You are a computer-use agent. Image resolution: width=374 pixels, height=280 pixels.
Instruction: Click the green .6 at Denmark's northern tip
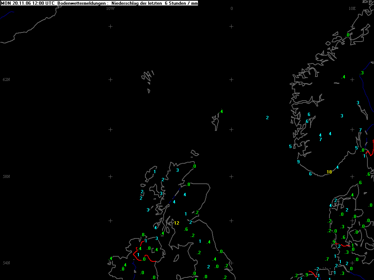[360, 183]
